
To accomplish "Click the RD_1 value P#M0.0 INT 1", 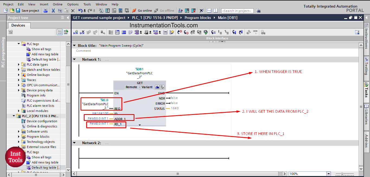I will 99,124.
